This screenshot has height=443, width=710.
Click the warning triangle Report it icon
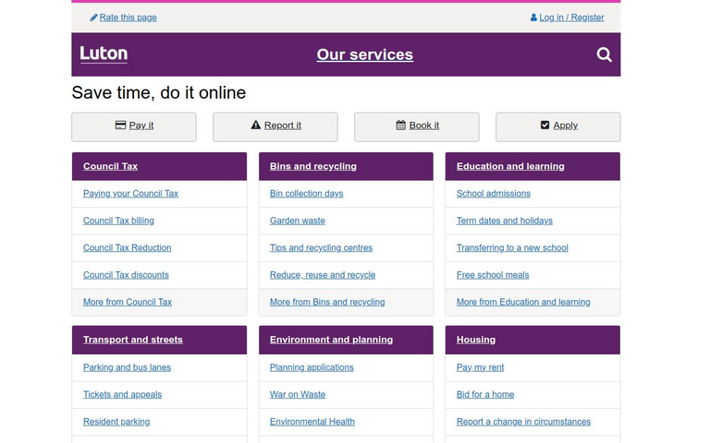(x=256, y=126)
